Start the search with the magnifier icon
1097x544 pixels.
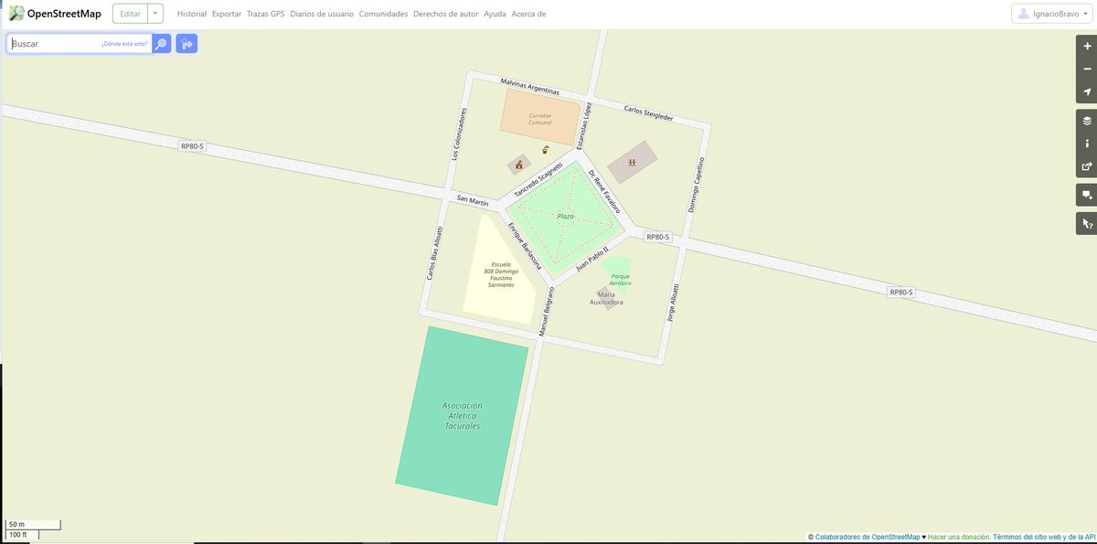(161, 43)
